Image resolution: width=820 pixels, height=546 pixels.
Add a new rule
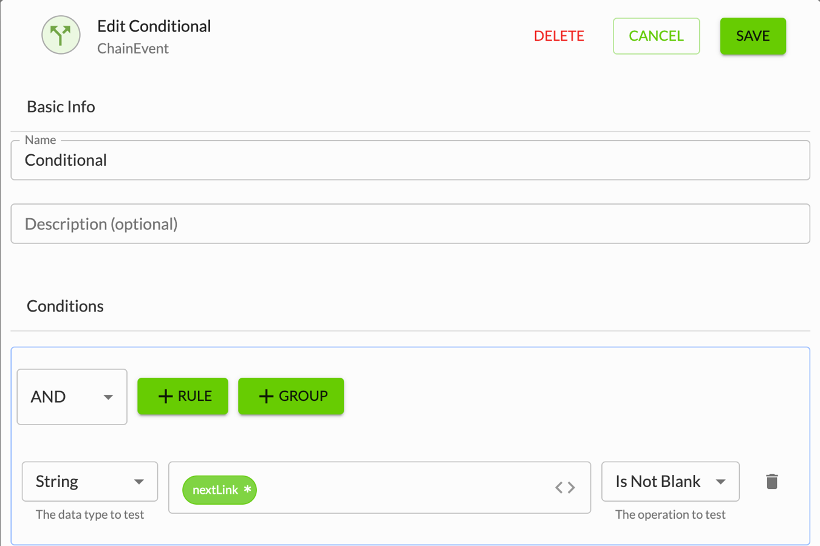click(183, 396)
